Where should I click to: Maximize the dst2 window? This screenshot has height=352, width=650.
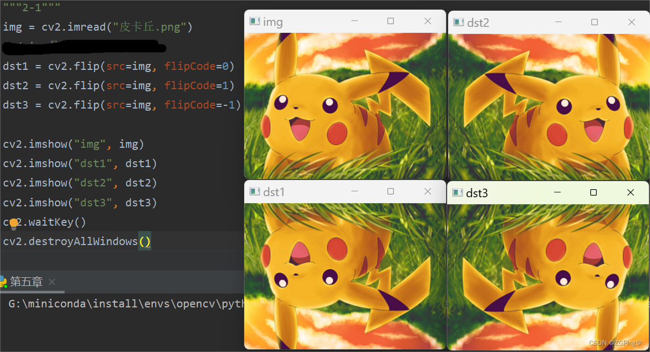pyautogui.click(x=595, y=22)
